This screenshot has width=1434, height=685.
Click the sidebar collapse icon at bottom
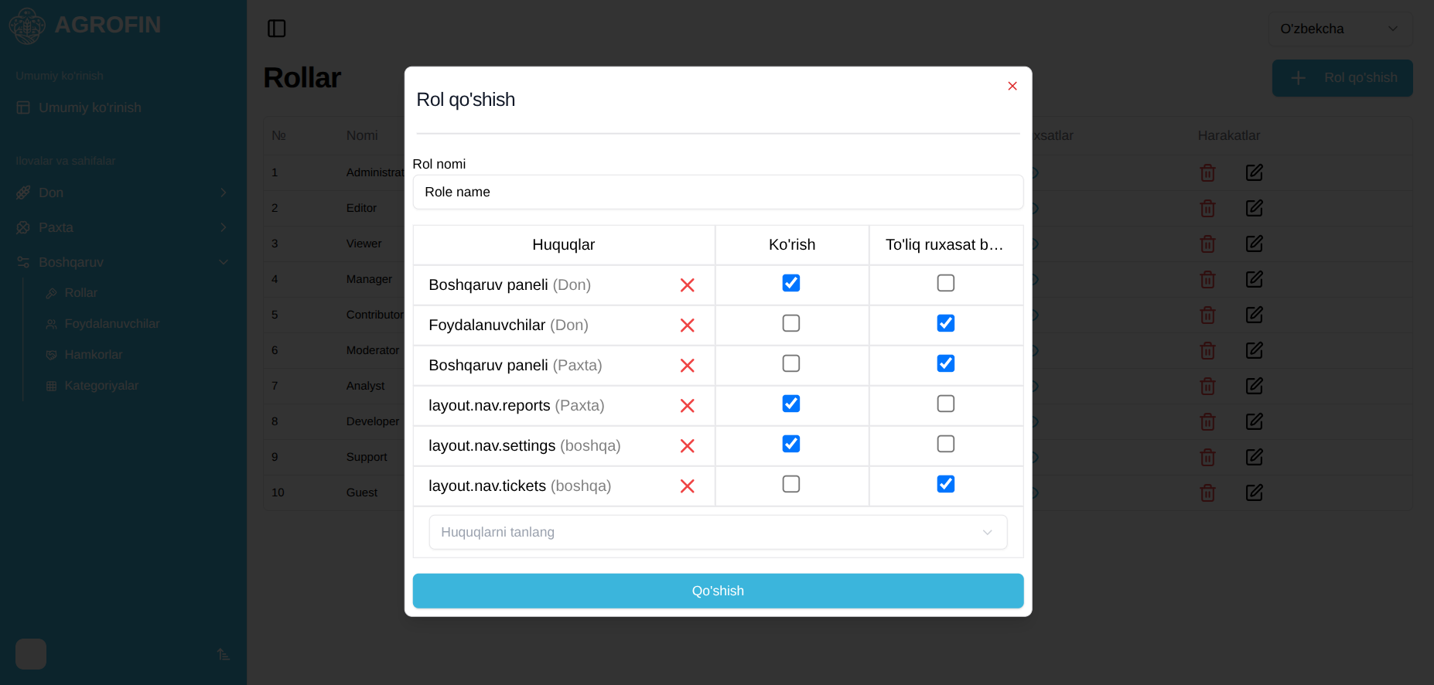pos(224,654)
